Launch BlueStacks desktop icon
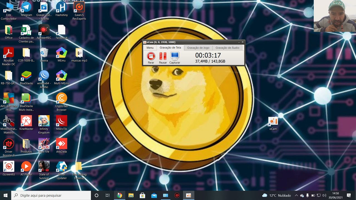Screen dimensions: 356x200 click(x=26, y=78)
